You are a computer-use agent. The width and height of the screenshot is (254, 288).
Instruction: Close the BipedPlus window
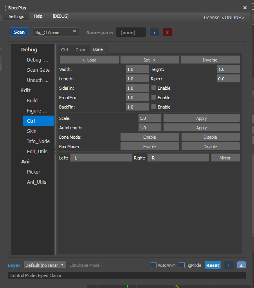pyautogui.click(x=245, y=7)
